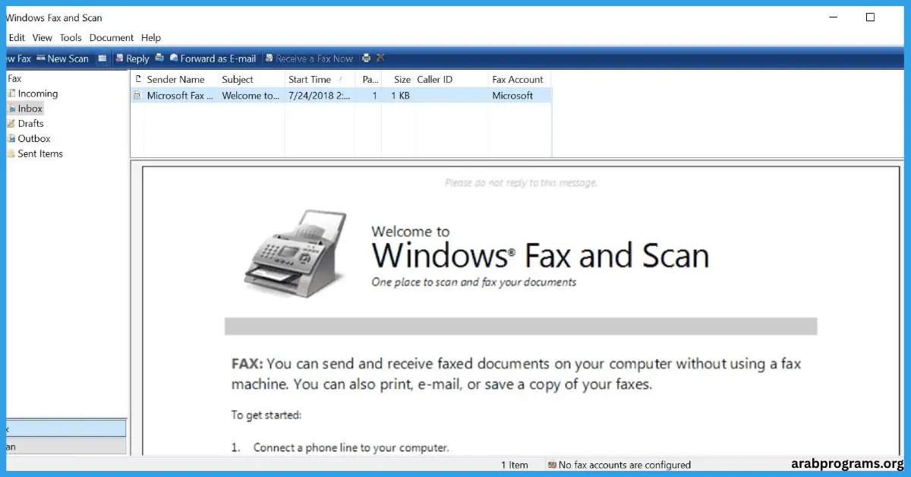911x477 pixels.
Task: Click the fax icon on Microsoft Fax row
Action: point(137,96)
